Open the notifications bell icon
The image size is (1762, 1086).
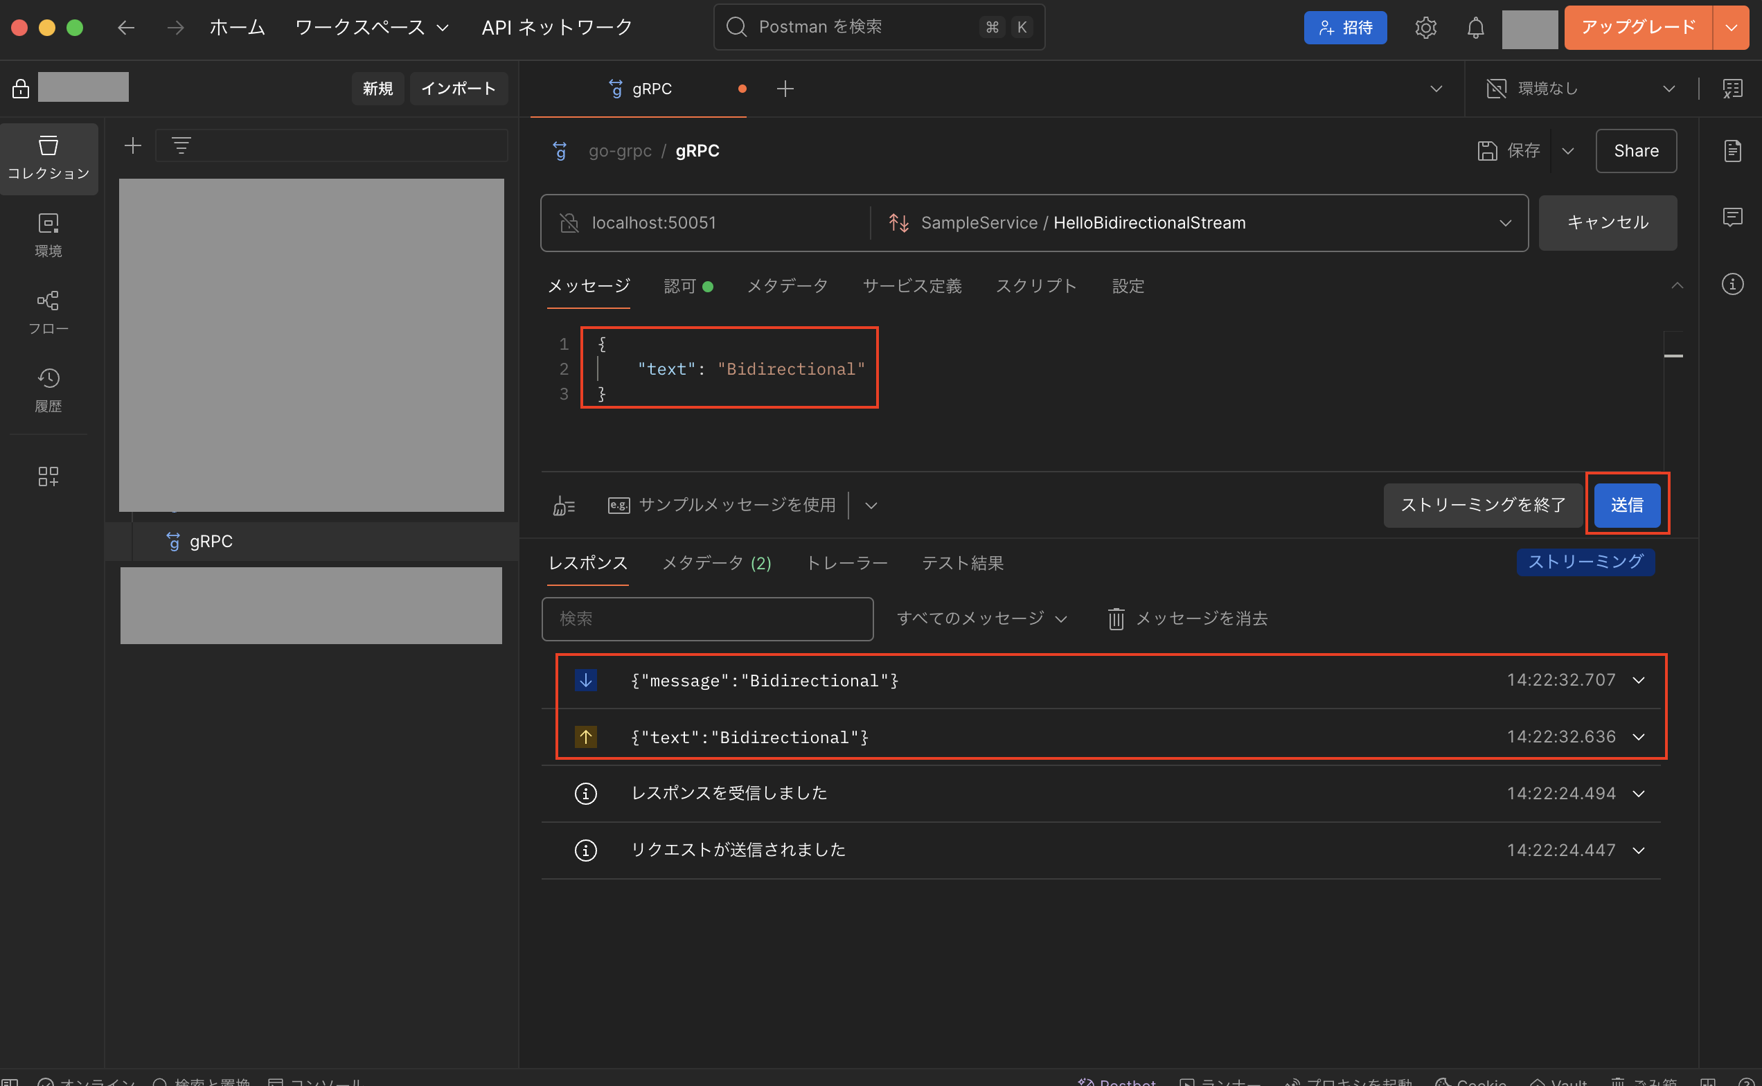1475,27
